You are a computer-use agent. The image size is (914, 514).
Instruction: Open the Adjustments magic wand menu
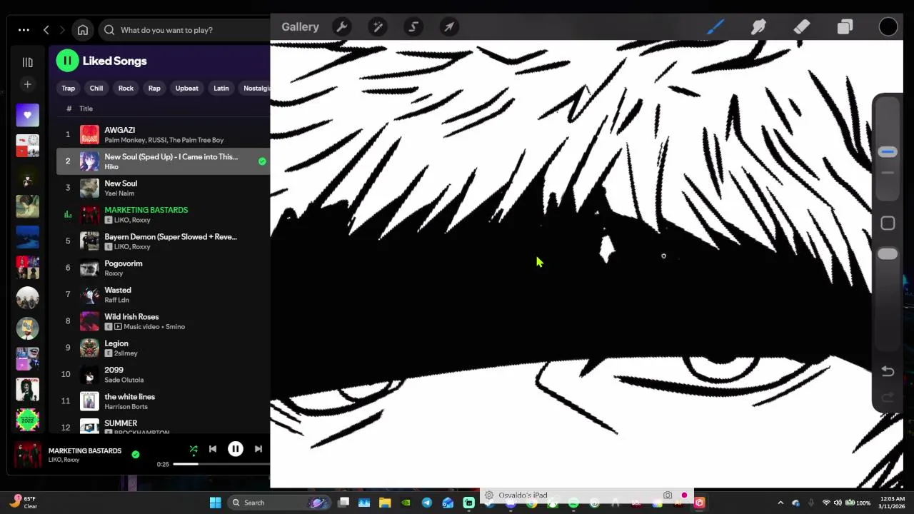(x=378, y=27)
